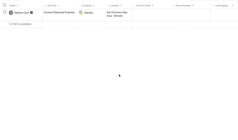Click the Contact Email header label
Image resolution: width=238 pixels, height=140 pixels.
(x=143, y=6)
